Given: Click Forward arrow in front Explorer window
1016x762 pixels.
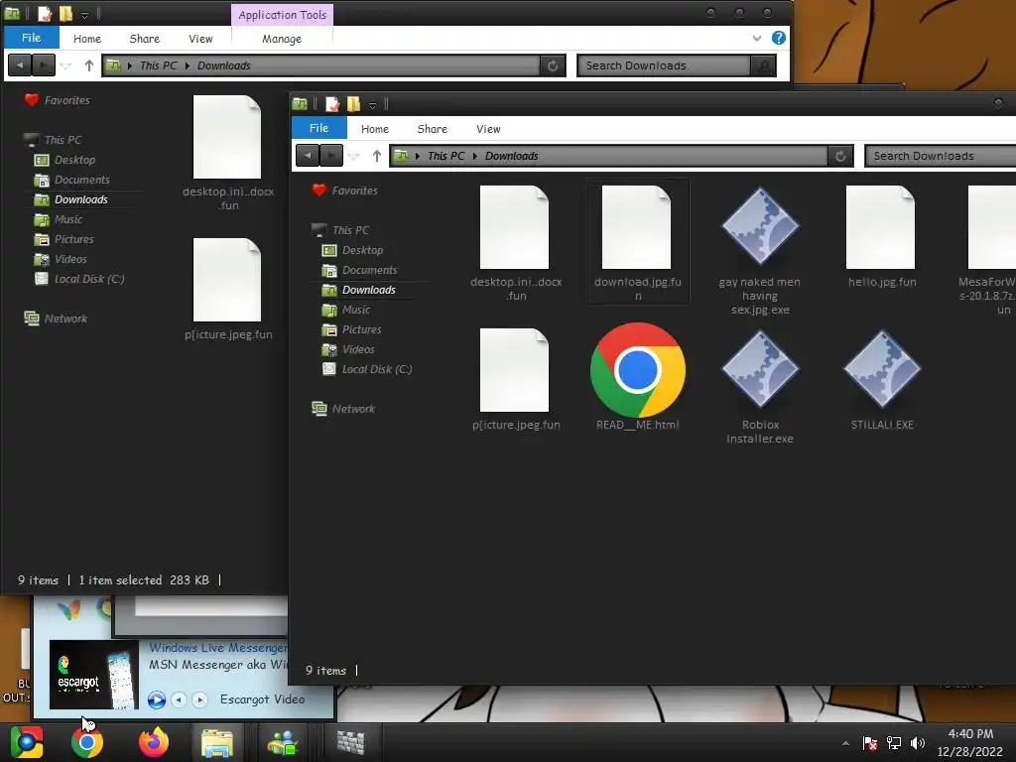Looking at the screenshot, I should (x=331, y=156).
